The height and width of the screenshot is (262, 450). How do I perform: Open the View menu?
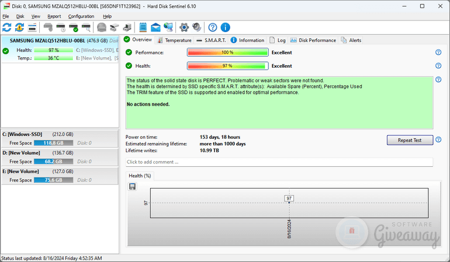pos(36,16)
